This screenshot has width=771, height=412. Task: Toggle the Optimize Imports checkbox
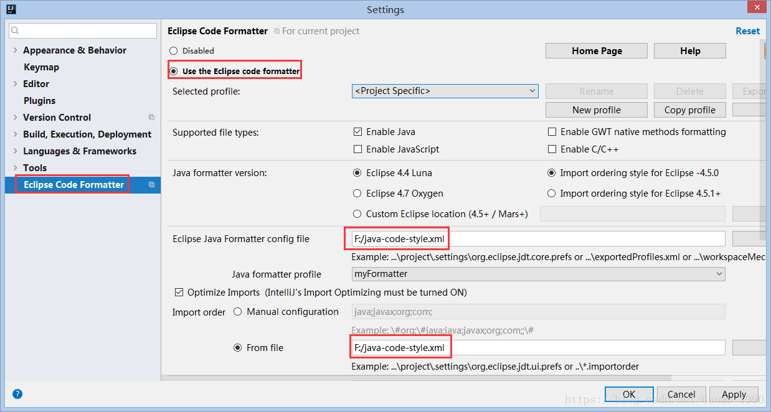179,292
